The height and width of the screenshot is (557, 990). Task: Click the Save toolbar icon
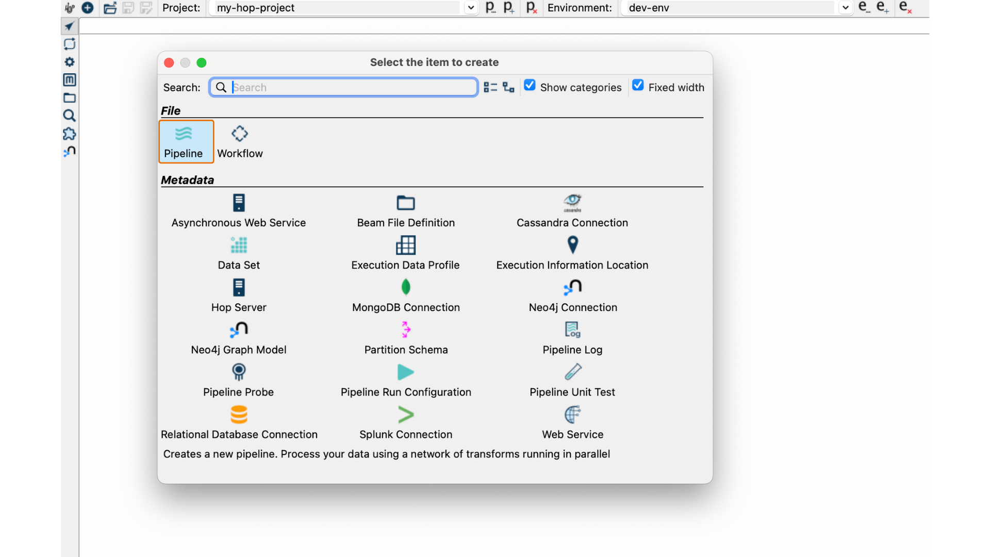click(128, 8)
